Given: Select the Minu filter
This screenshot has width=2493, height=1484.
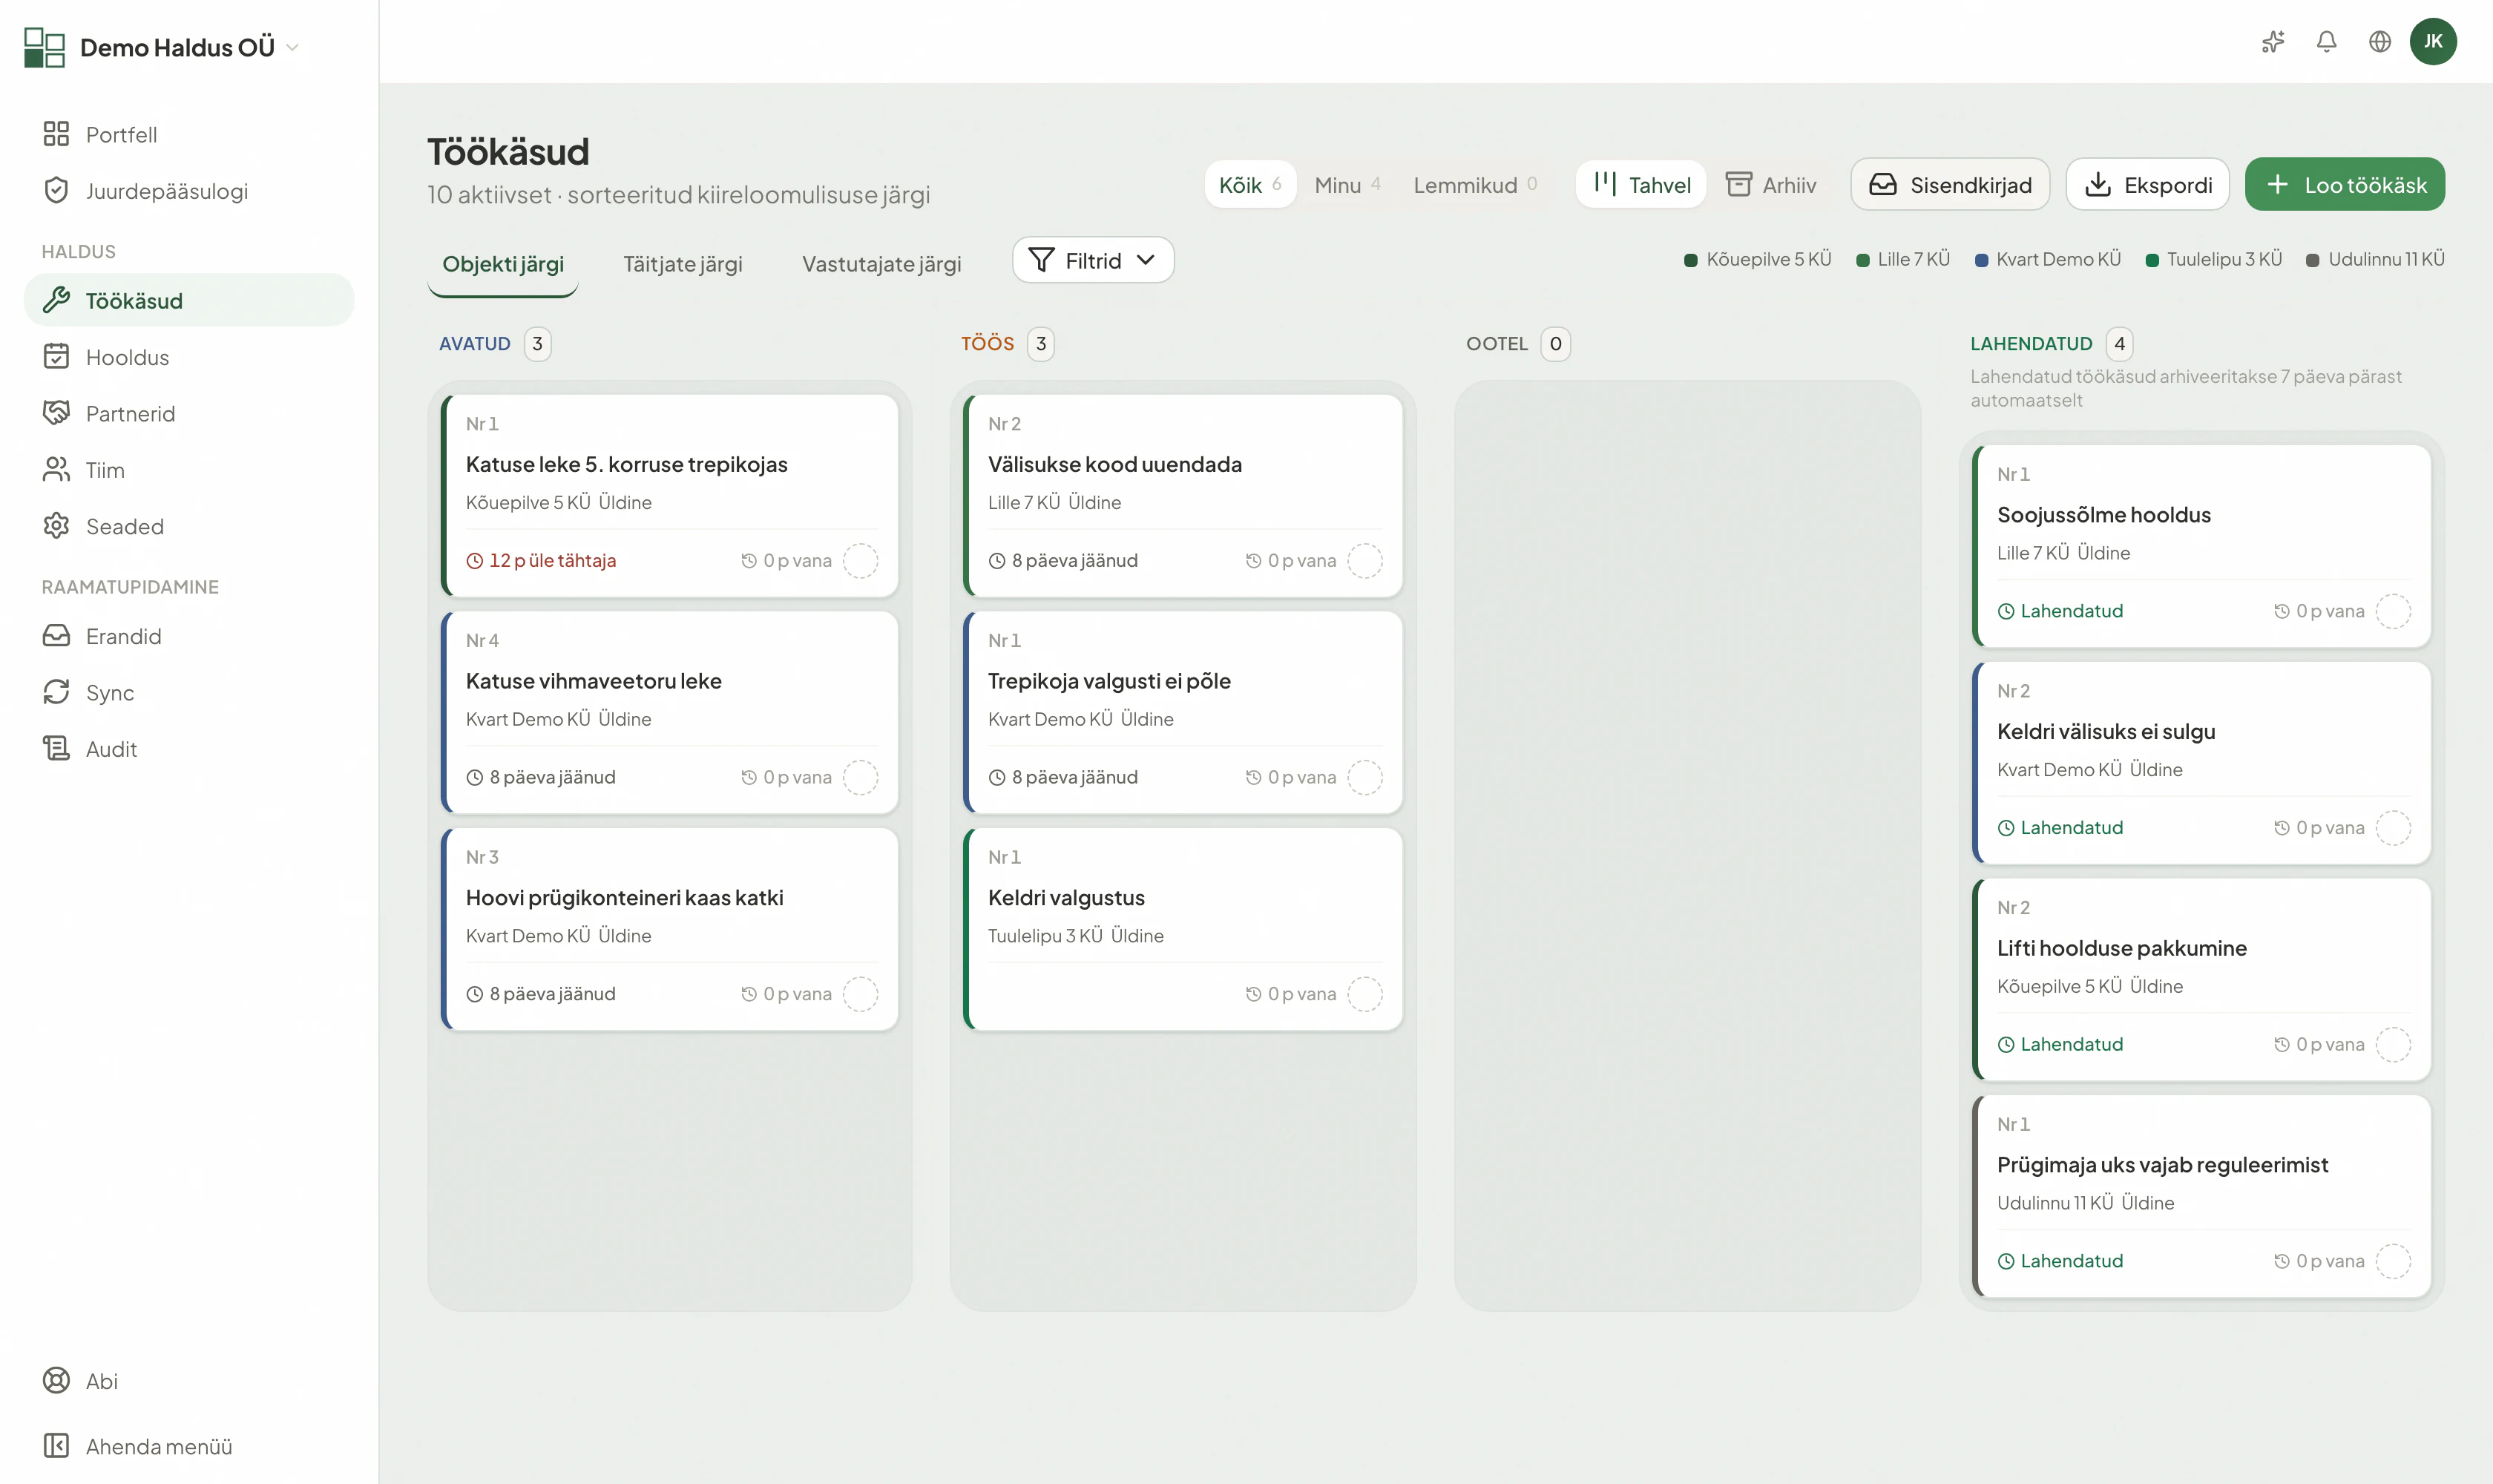Looking at the screenshot, I should [x=1347, y=184].
